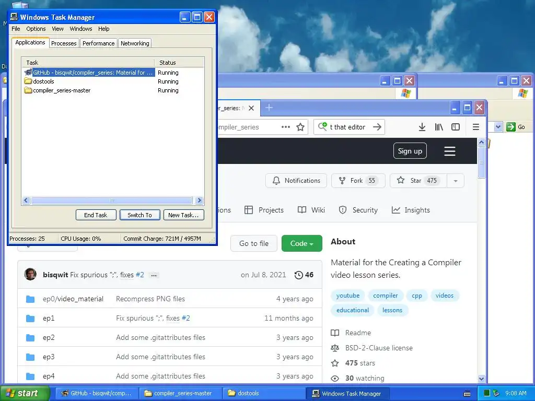
Task: Open the Projects repository tab
Action: (x=264, y=210)
